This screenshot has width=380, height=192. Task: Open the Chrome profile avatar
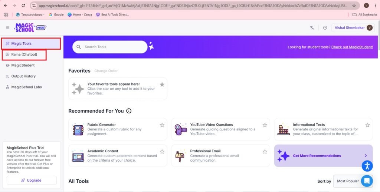pyautogui.click(x=366, y=5)
